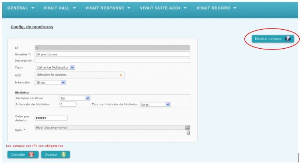
Task: Open the GENERAL menu
Action: 21,8
